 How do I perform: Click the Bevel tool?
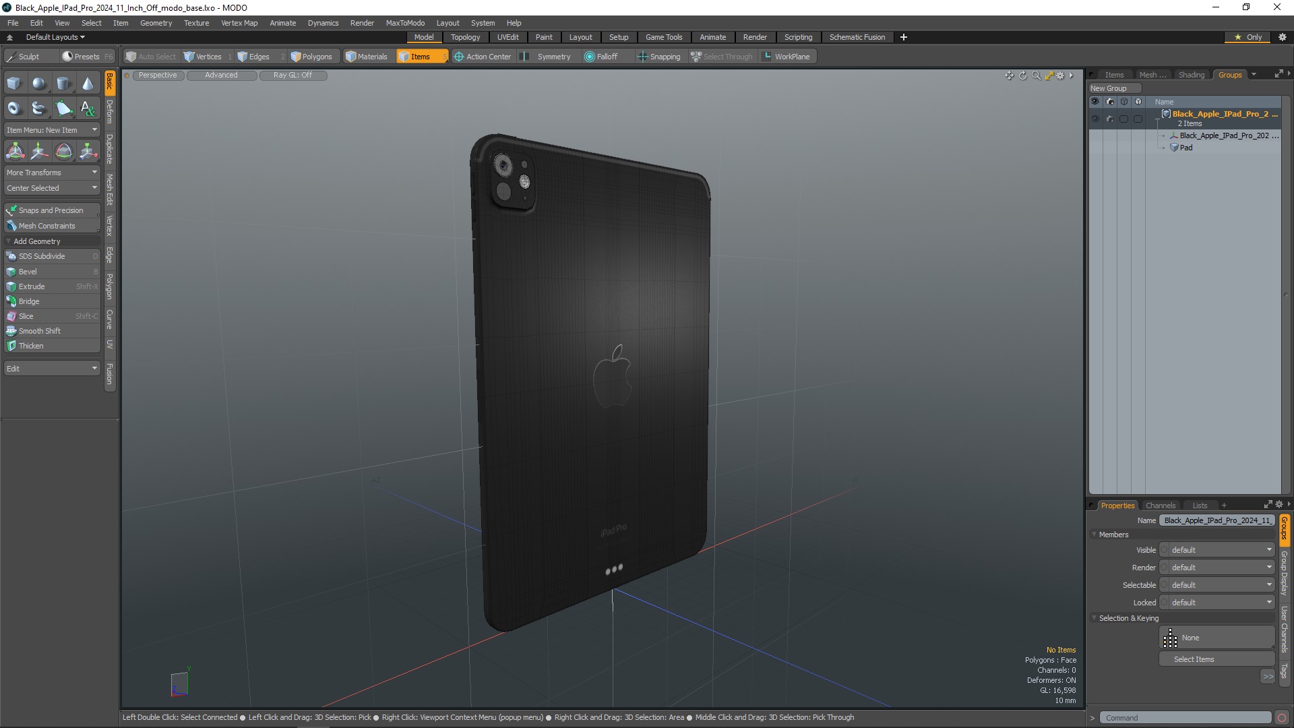point(52,272)
